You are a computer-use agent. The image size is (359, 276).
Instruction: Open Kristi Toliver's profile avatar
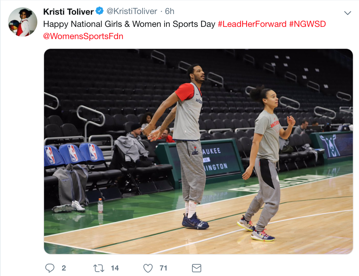(22, 22)
